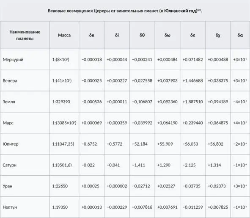Select the value '+0,094189' in Earth row
The height and width of the screenshot is (218, 250).
[x=218, y=102]
